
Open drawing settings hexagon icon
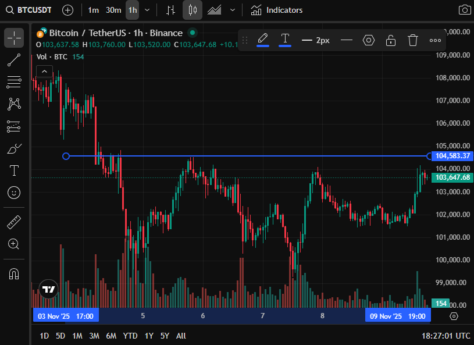(x=369, y=40)
